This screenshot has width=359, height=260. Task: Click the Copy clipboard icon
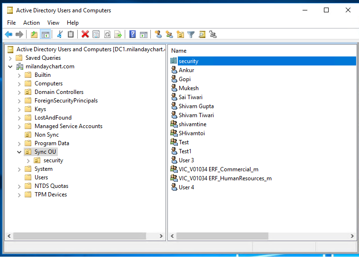(71, 34)
